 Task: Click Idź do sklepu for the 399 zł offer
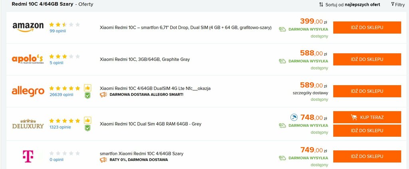pos(367,27)
